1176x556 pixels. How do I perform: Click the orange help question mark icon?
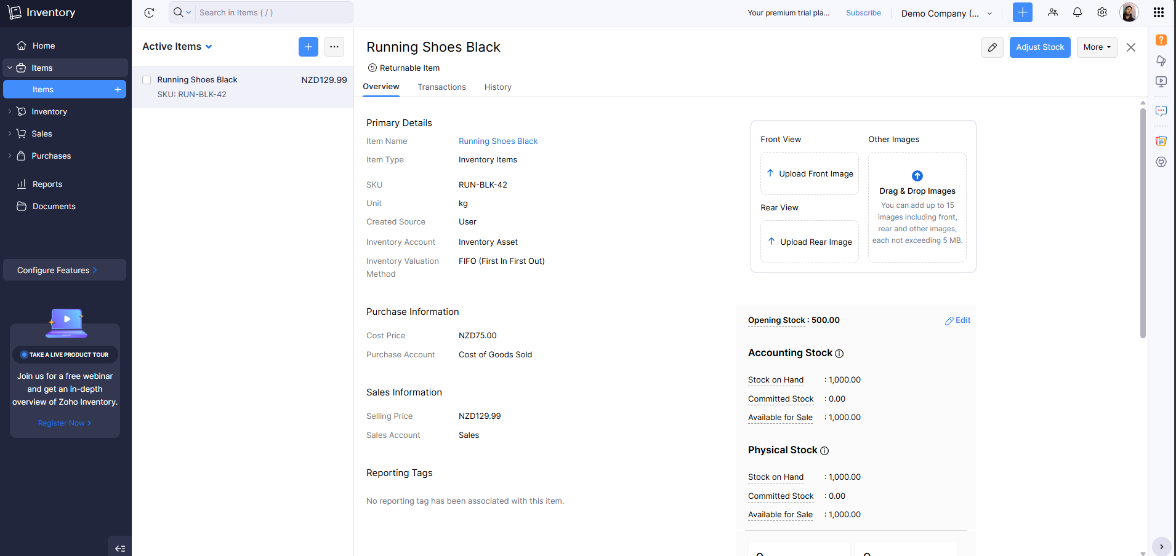(1161, 40)
